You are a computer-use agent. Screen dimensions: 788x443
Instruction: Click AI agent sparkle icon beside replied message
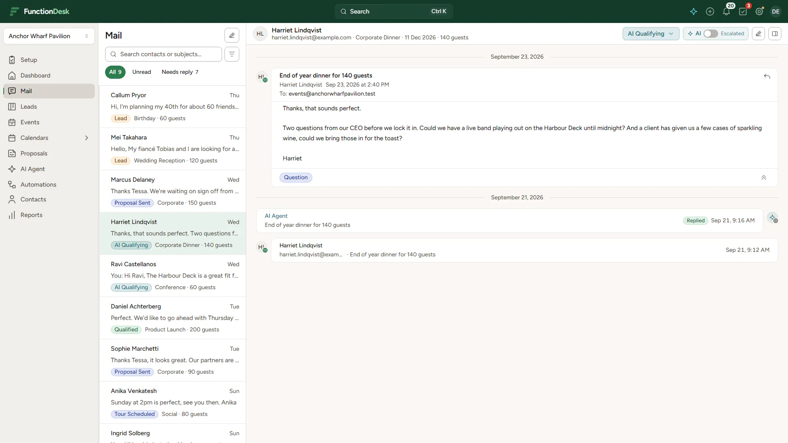pyautogui.click(x=773, y=218)
